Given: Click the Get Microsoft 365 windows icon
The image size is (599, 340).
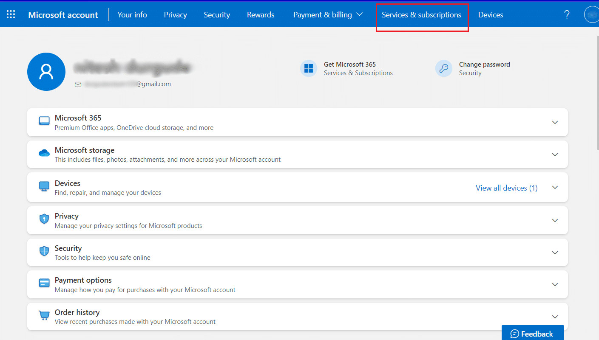Looking at the screenshot, I should (x=309, y=68).
